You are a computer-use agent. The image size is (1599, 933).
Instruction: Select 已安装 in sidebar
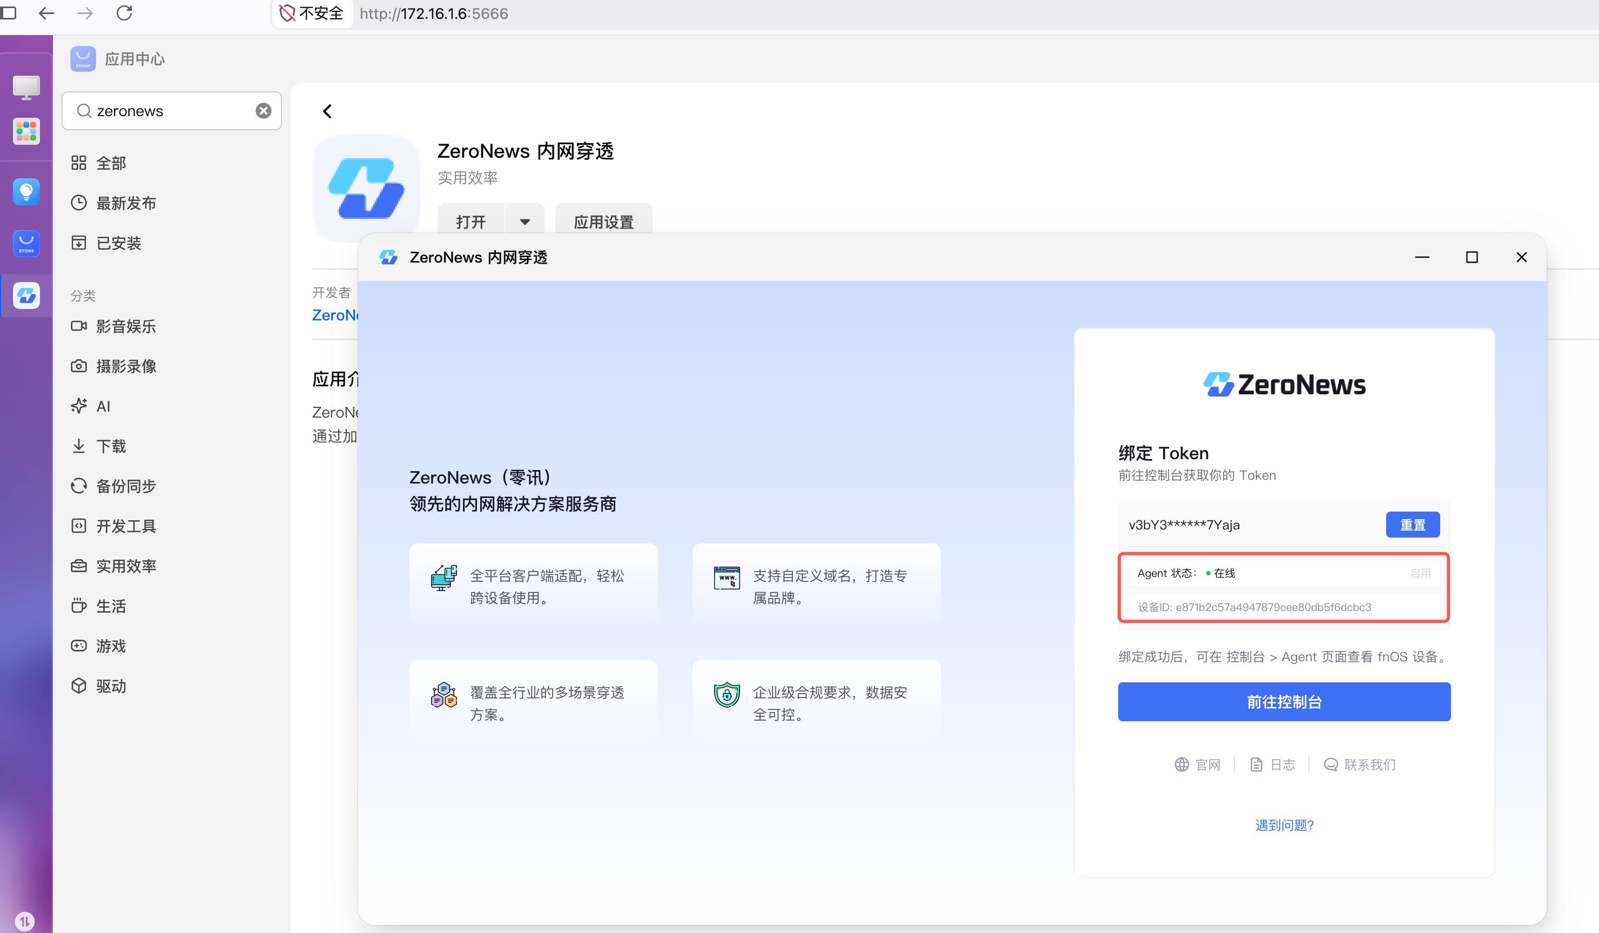point(106,243)
